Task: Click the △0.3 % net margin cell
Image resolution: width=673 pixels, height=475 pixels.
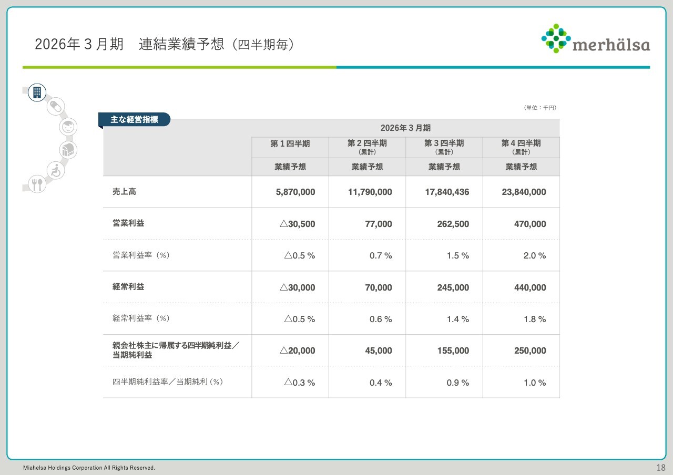Action: (300, 383)
